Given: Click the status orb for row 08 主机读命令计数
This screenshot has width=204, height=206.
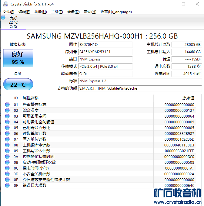Looking at the screenshot, I should pos(7,145).
